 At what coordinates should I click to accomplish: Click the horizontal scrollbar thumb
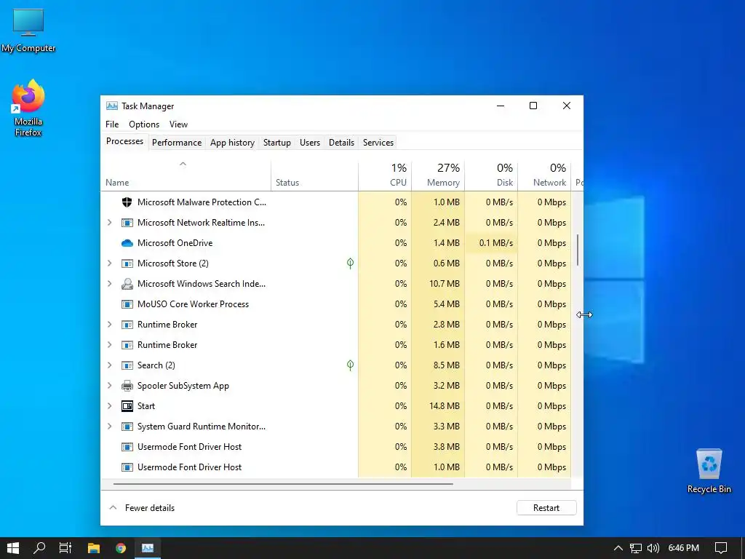[x=283, y=484]
